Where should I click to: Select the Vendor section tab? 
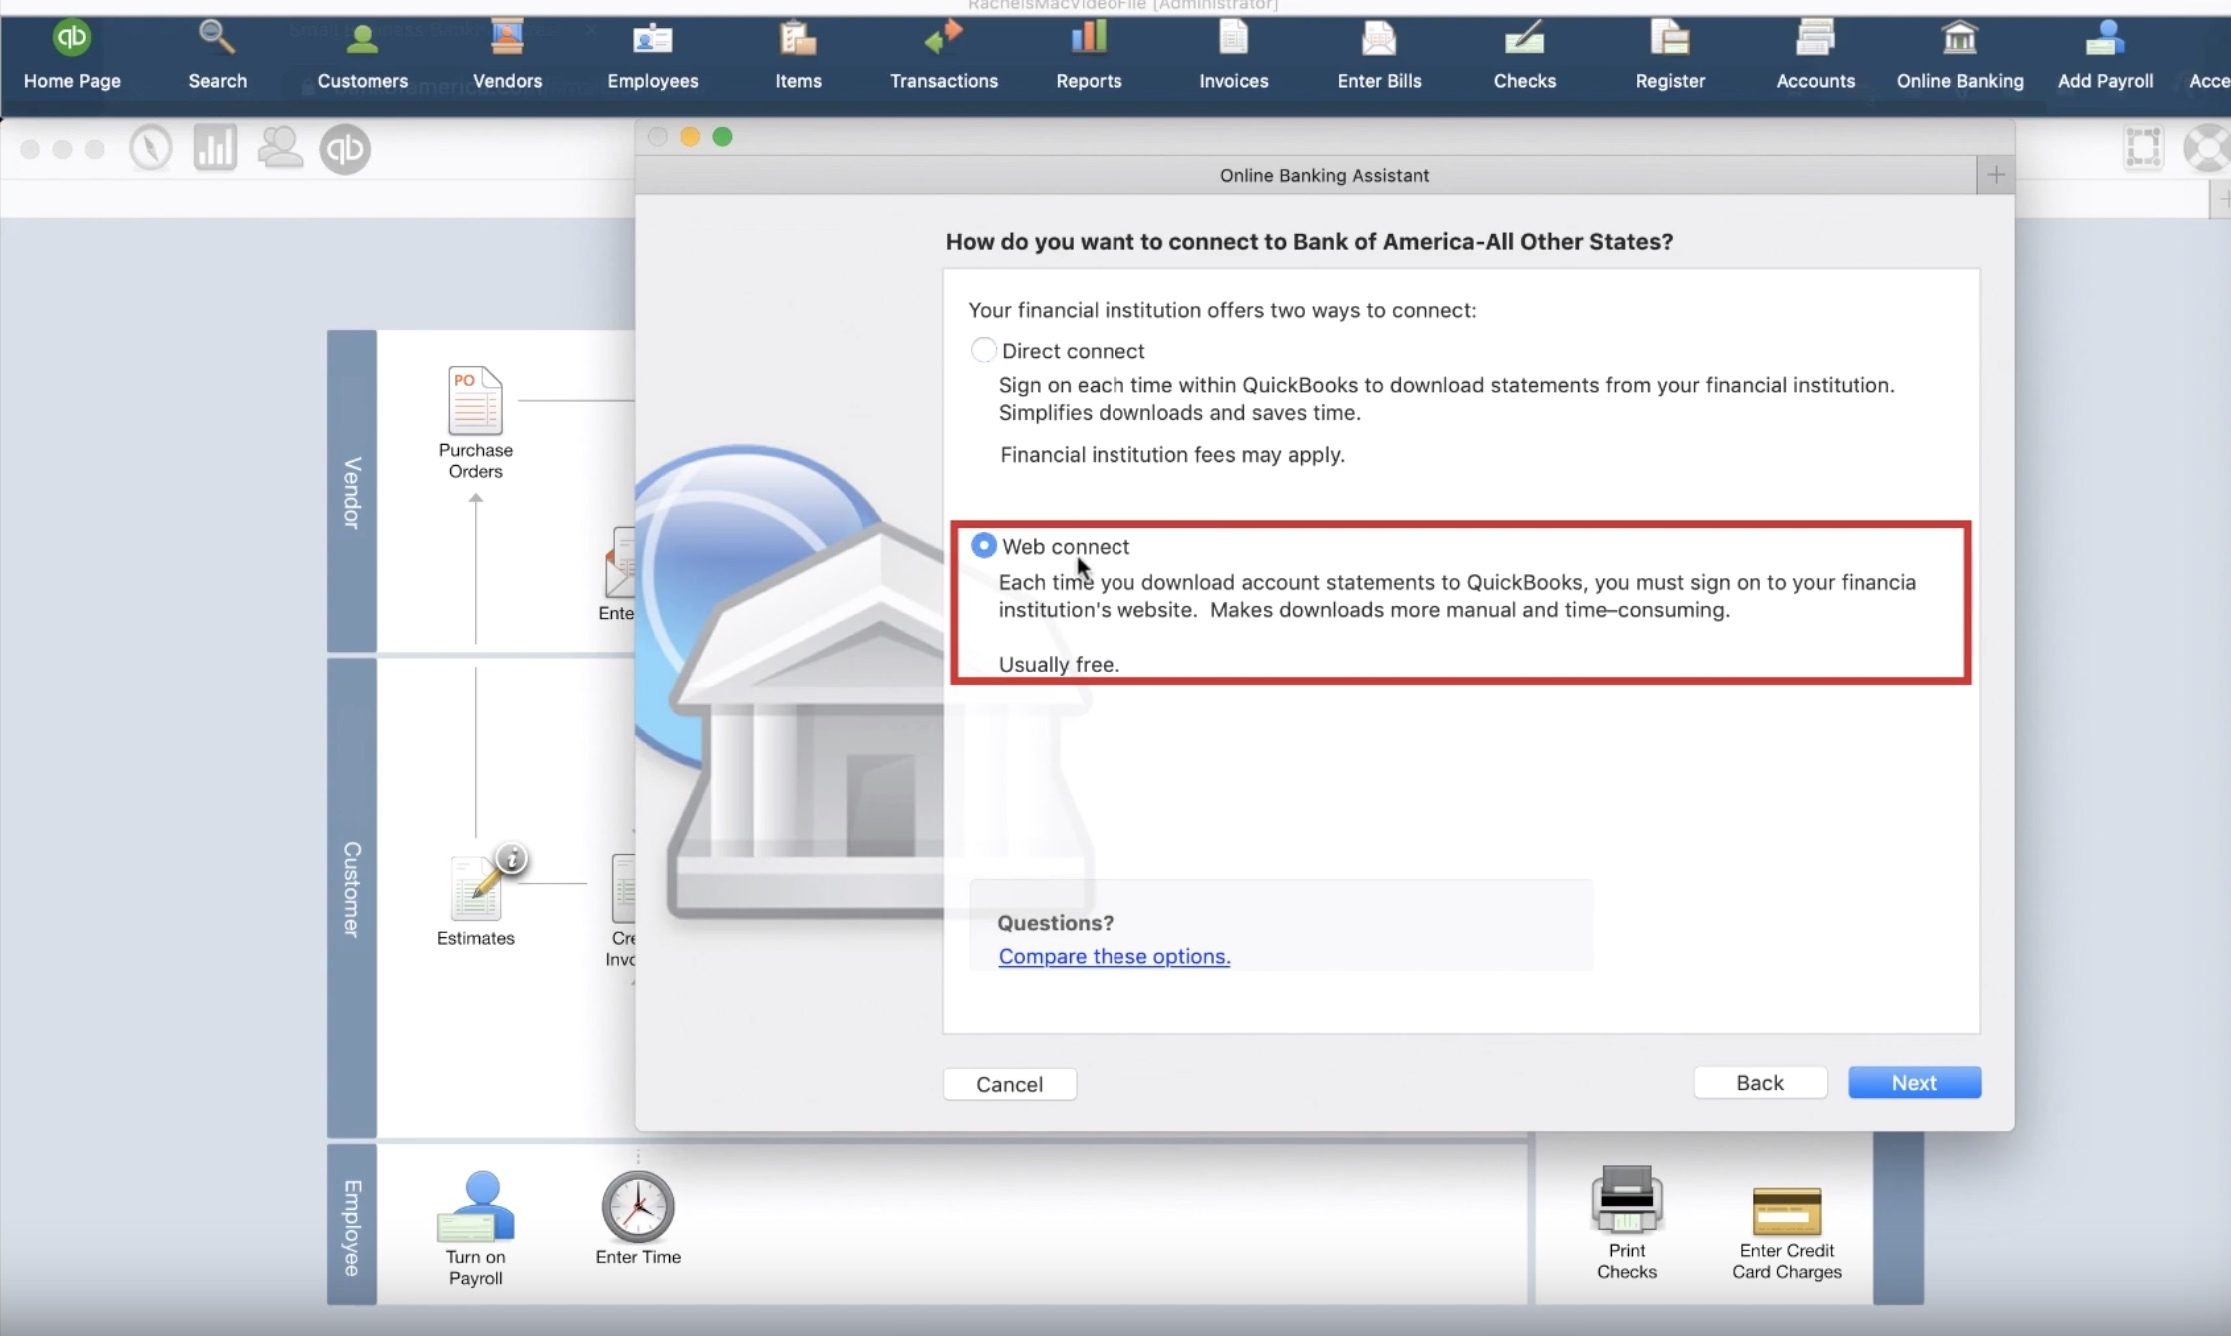click(x=352, y=491)
